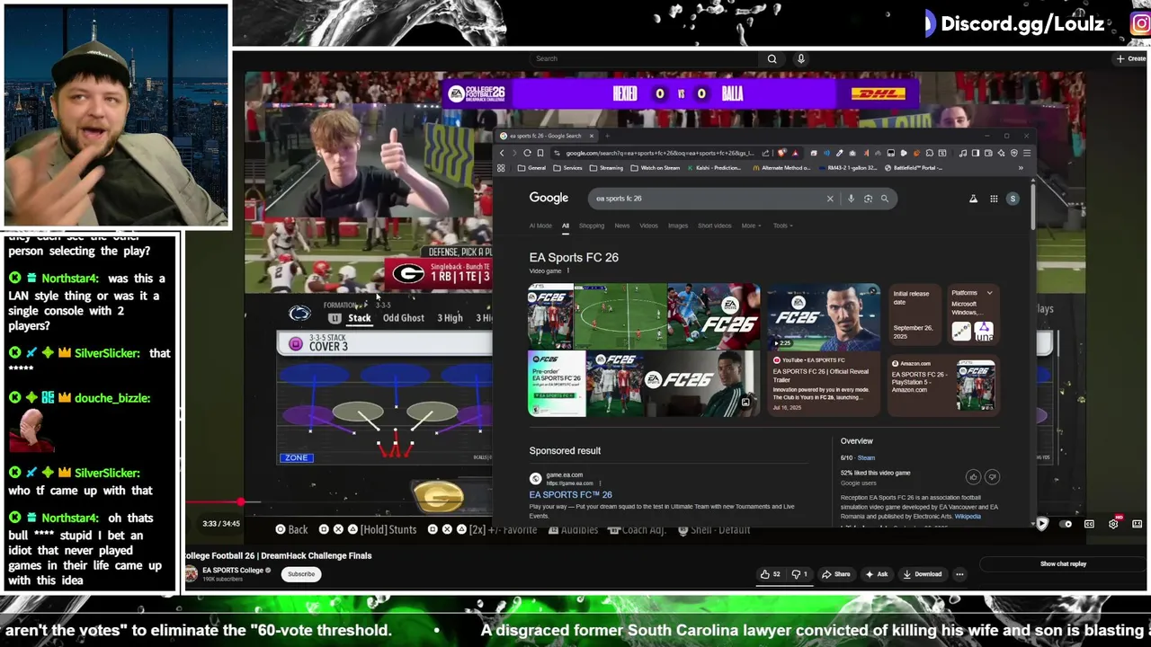The width and height of the screenshot is (1151, 647).
Task: Open the Tools dropdown in Google filters
Action: (782, 226)
